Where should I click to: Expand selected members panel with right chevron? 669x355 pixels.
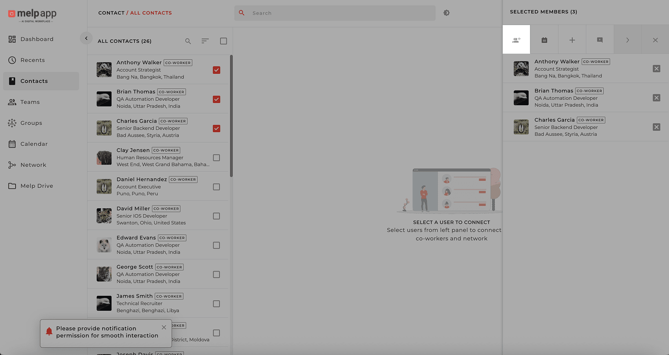click(627, 40)
